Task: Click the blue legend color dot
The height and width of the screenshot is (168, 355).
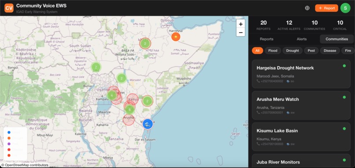Action: pyautogui.click(x=9, y=132)
